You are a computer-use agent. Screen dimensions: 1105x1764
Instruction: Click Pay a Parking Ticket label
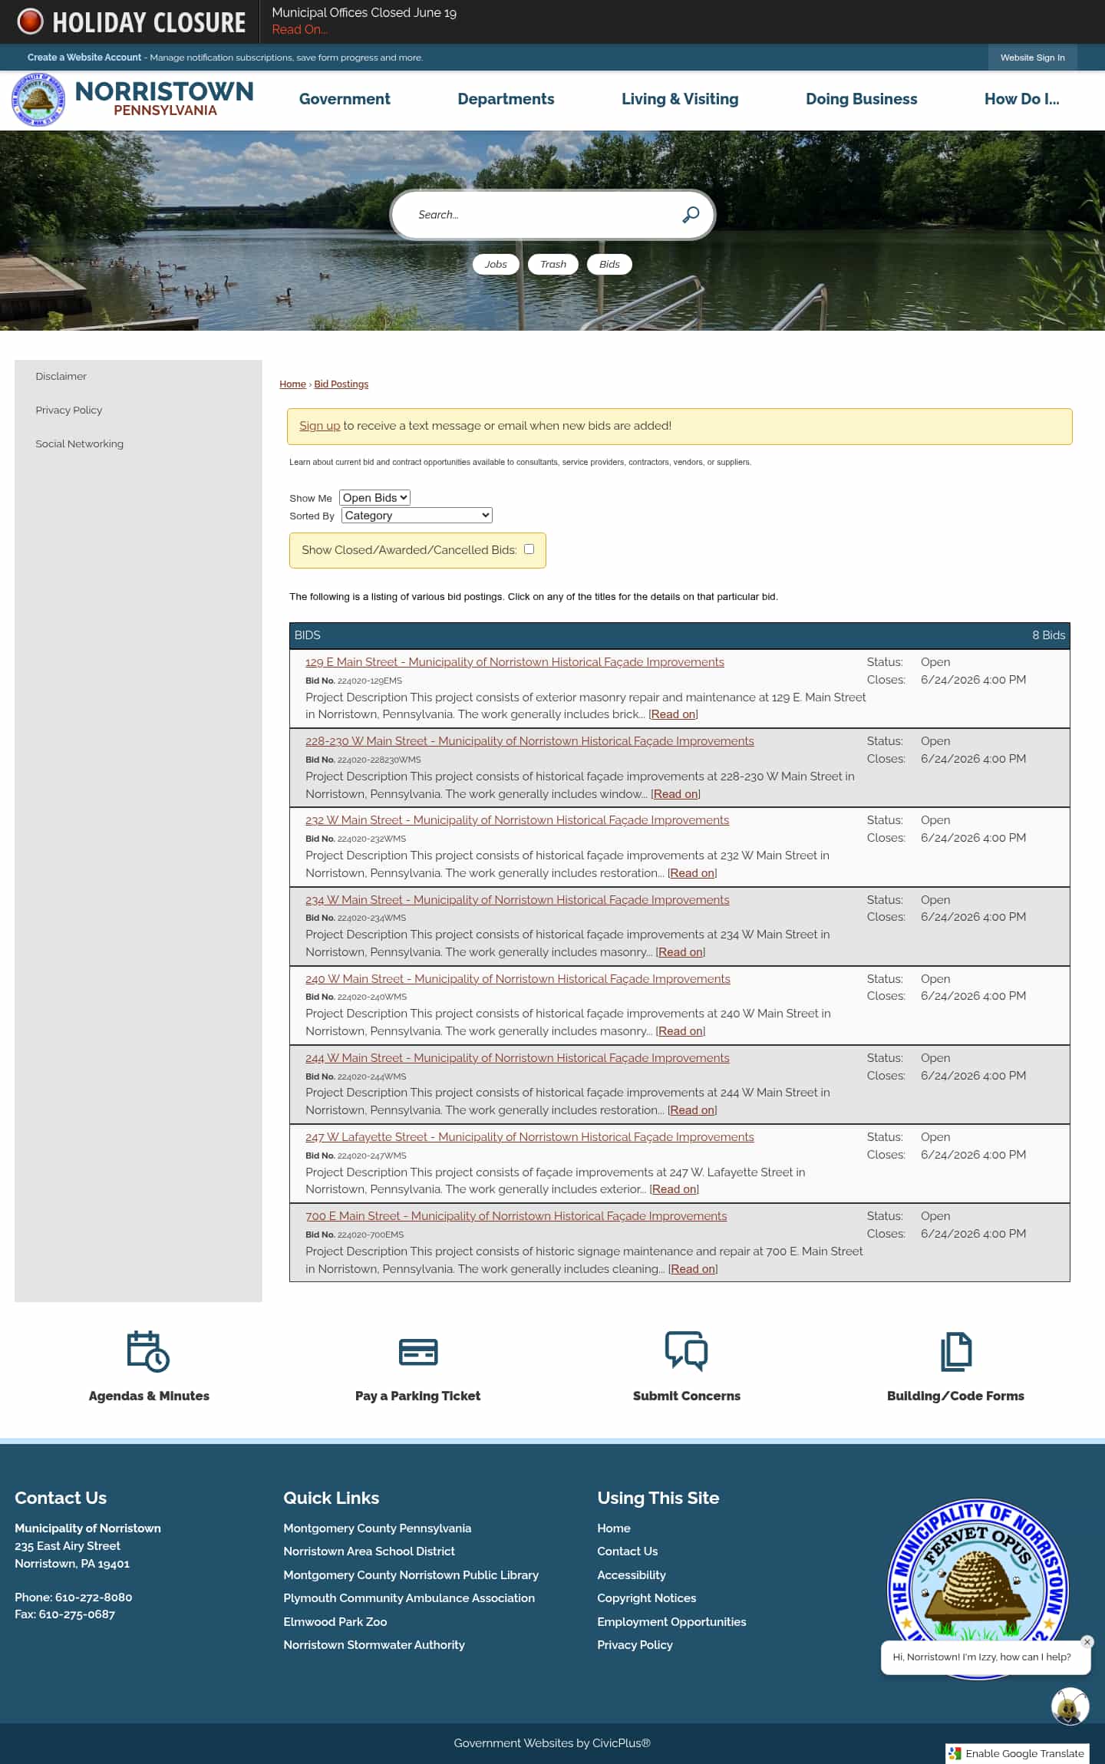(417, 1396)
